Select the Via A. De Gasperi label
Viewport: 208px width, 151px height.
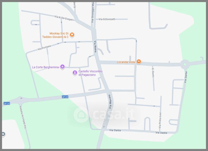[x=64, y=18]
